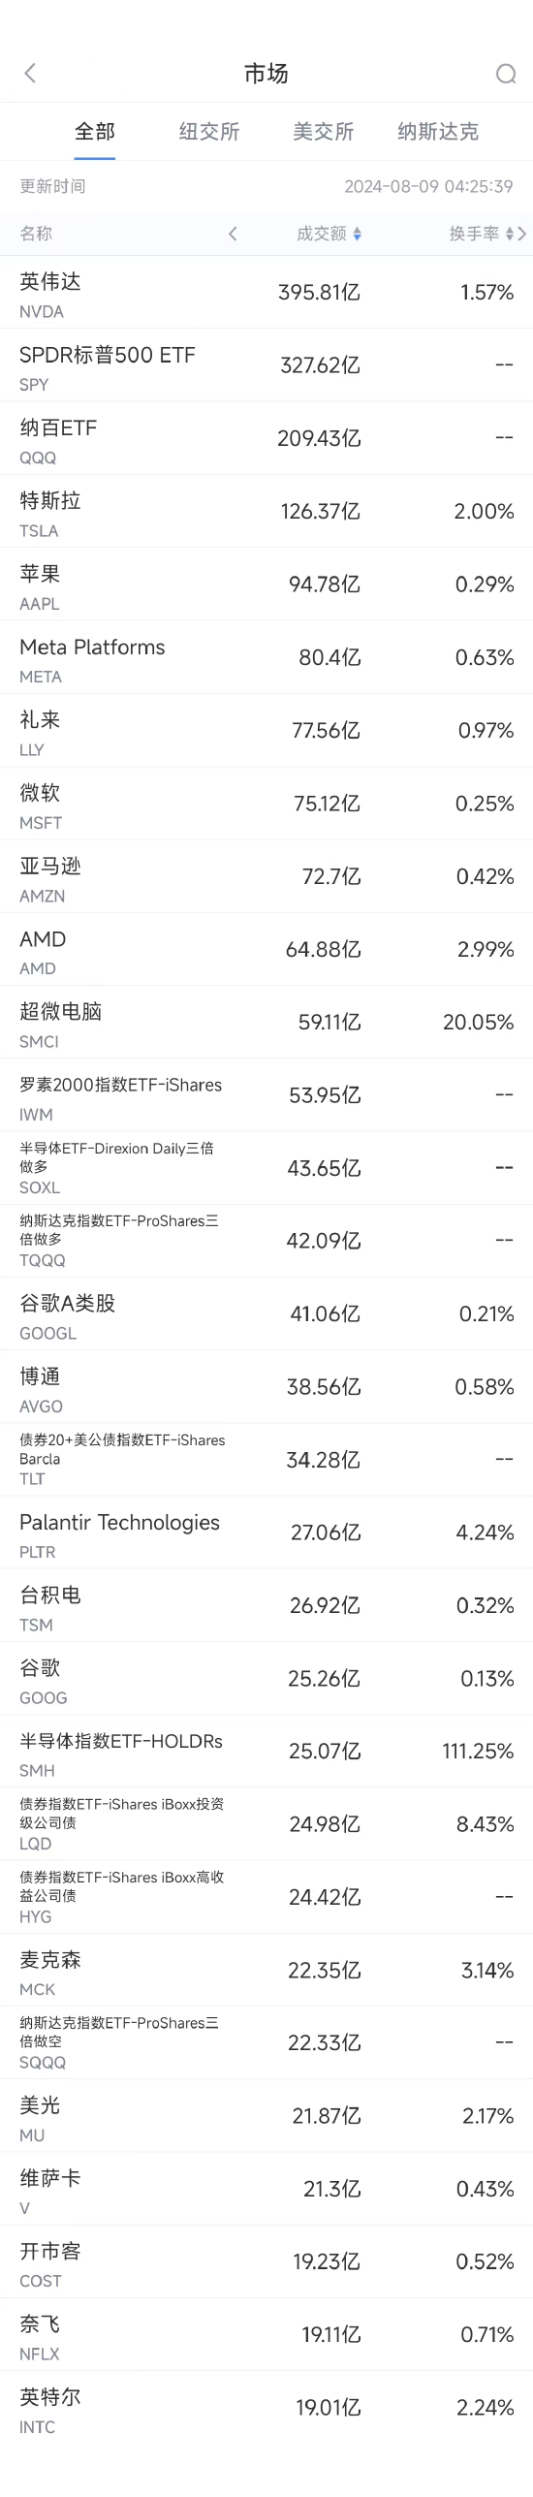
Task: Switch to 美交所 tab
Action: 324,132
